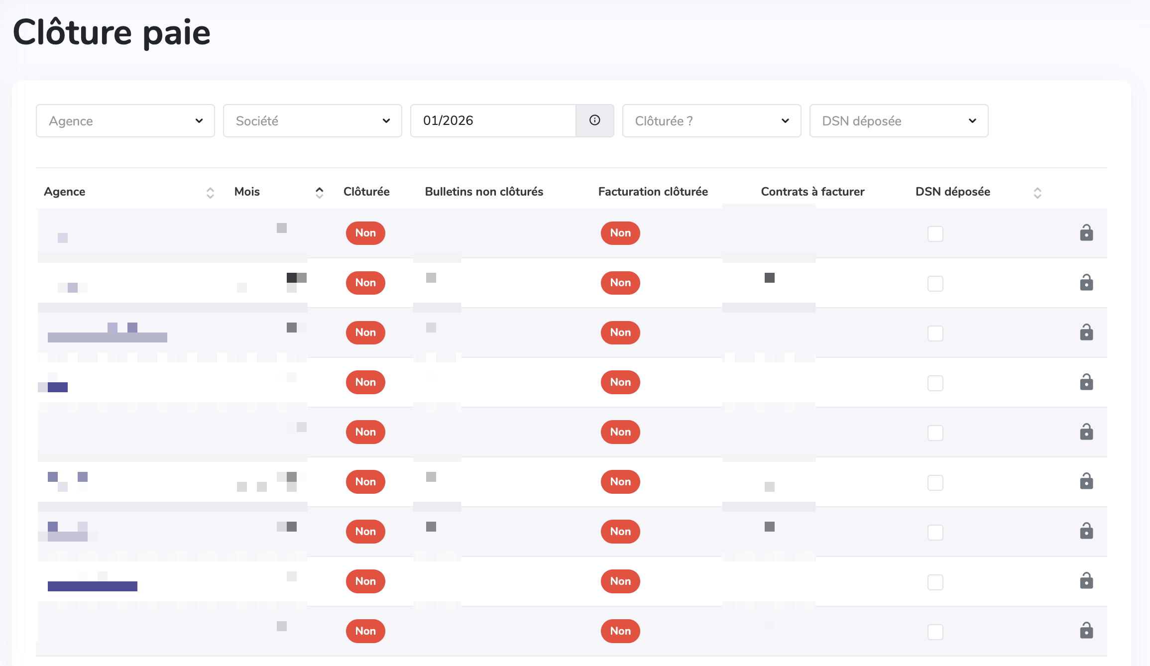The image size is (1150, 666).
Task: Toggle the DSN déposée checkbox in the last row
Action: pos(935,632)
